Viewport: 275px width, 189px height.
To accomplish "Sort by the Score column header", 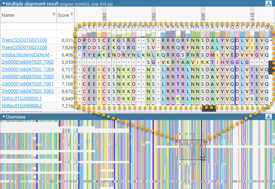I will tap(63, 15).
